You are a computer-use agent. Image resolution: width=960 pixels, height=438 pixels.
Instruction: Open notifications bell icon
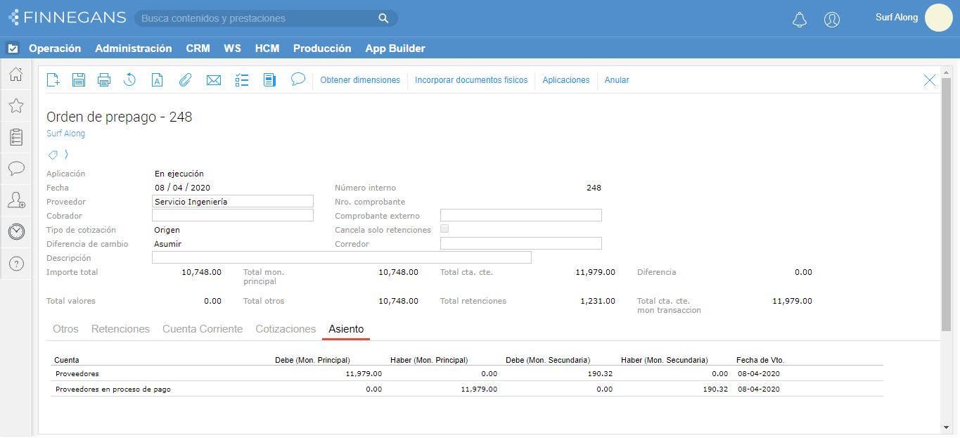[x=799, y=20]
